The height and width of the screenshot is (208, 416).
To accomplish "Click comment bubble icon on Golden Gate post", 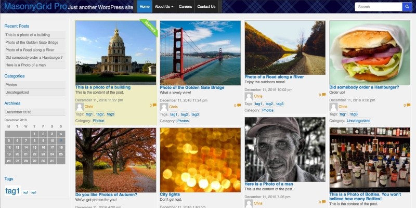I will coord(239,106).
